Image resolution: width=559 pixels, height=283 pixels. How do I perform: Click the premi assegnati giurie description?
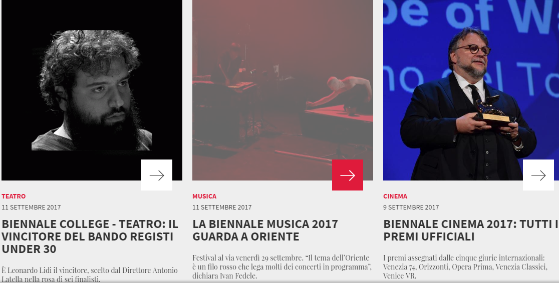point(465,266)
